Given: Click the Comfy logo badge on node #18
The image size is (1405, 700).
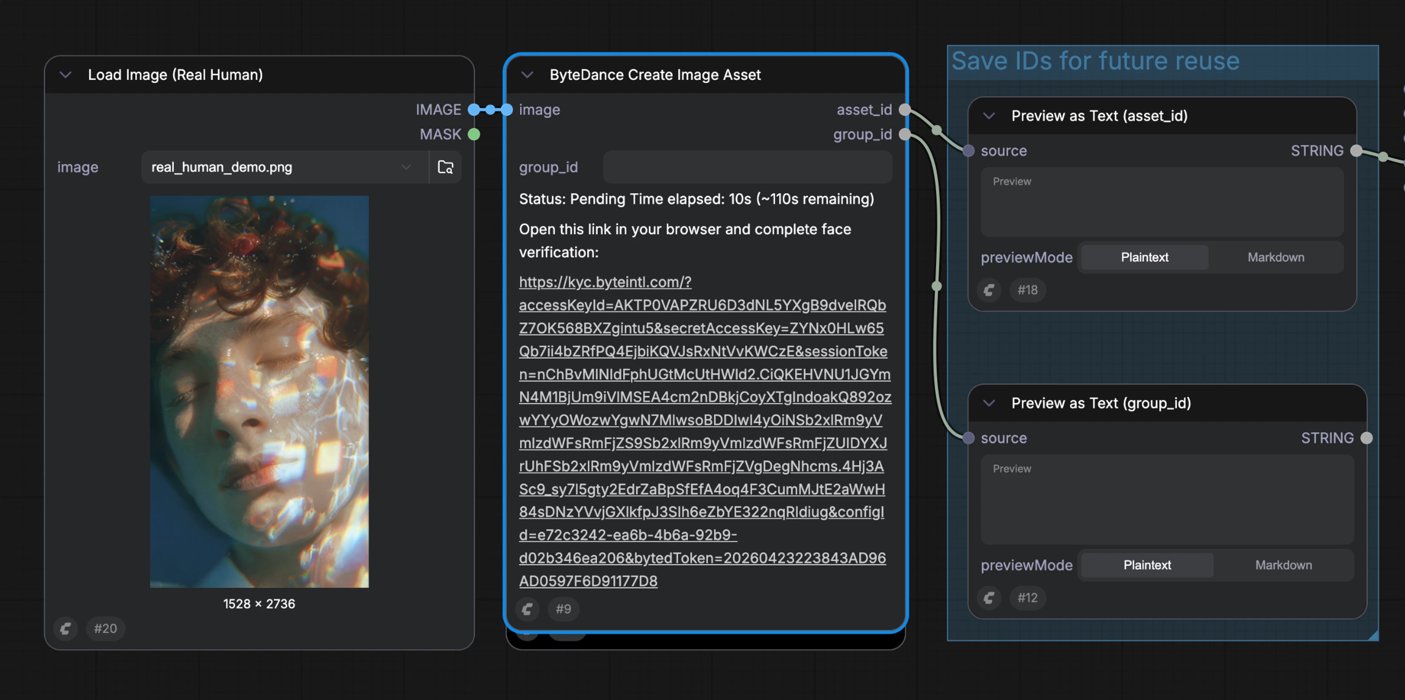Looking at the screenshot, I should pyautogui.click(x=989, y=290).
